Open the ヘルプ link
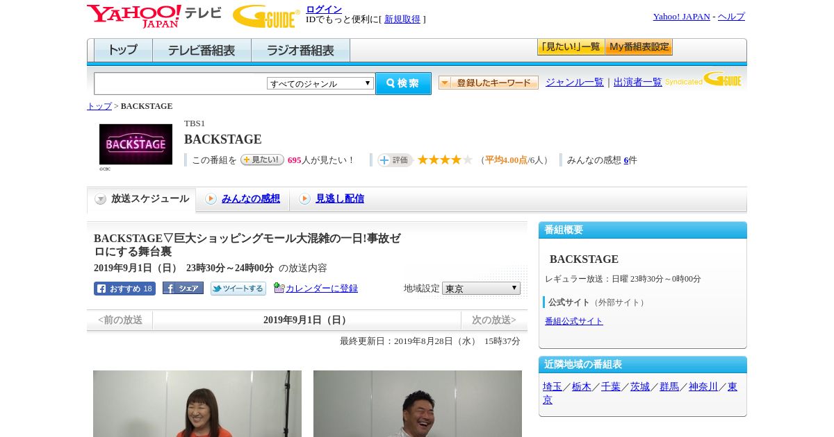The width and height of the screenshot is (834, 437). click(731, 17)
